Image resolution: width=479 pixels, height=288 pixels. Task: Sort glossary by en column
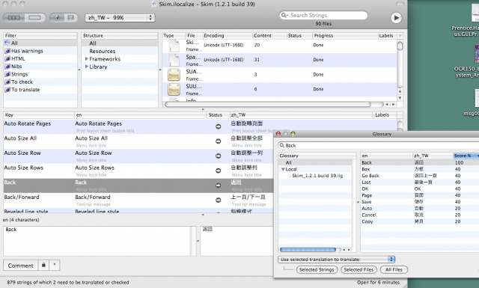point(386,156)
